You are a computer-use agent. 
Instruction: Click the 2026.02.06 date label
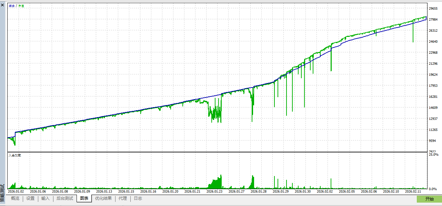point(369,191)
